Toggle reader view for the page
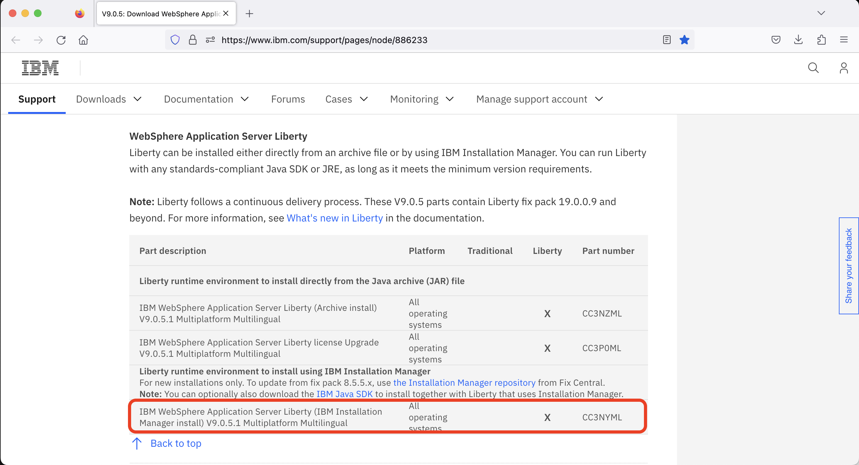Image resolution: width=859 pixels, height=465 pixels. pyautogui.click(x=666, y=40)
